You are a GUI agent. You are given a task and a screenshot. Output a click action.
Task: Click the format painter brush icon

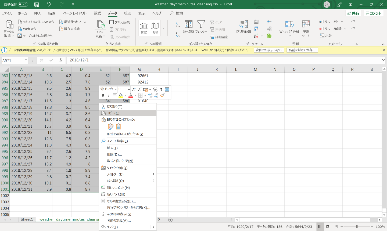point(162,95)
